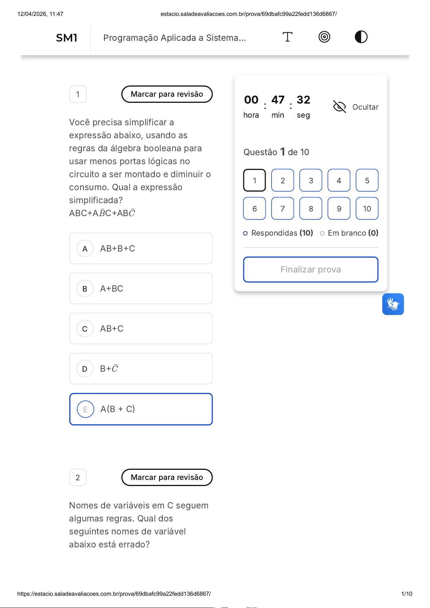Viewport: 430px width, 608px height.
Task: Click the target focus mode icon
Action: 324,37
